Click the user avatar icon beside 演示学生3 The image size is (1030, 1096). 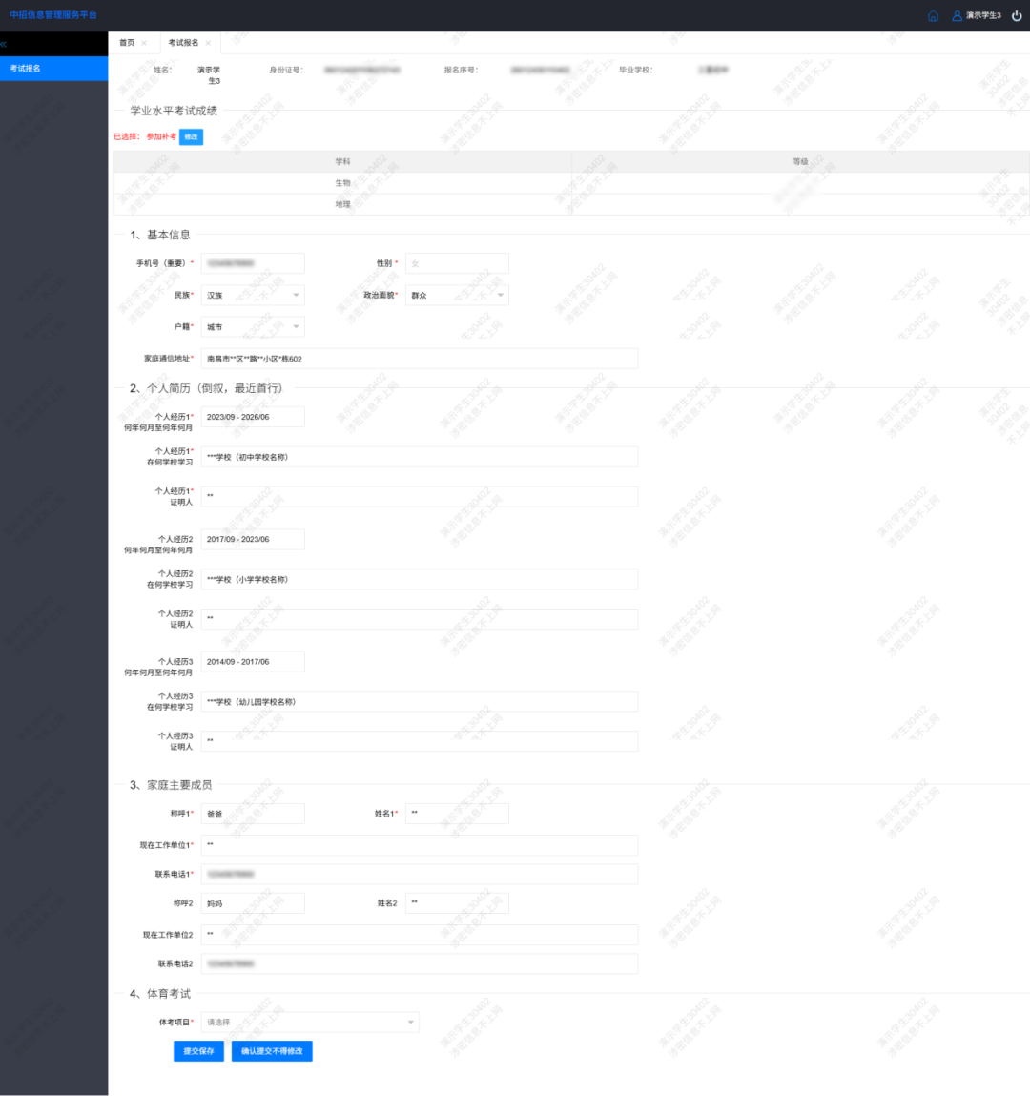click(x=957, y=15)
